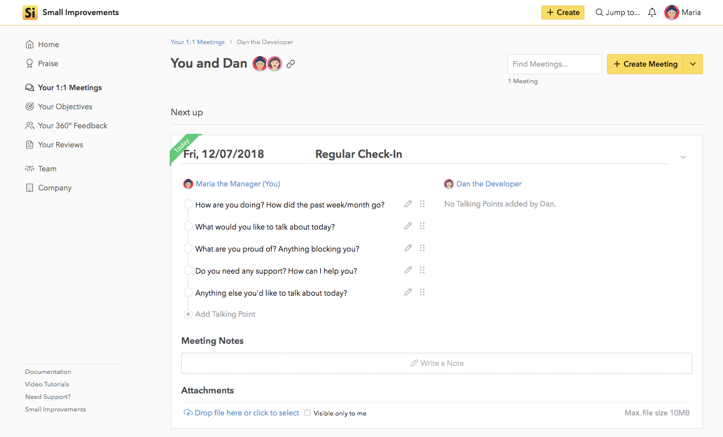The height and width of the screenshot is (437, 723).
Task: Click 'Add Talking Point' text
Action: (x=225, y=314)
